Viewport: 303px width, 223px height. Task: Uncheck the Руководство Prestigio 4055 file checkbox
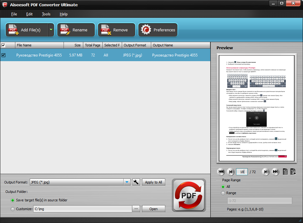(4, 55)
